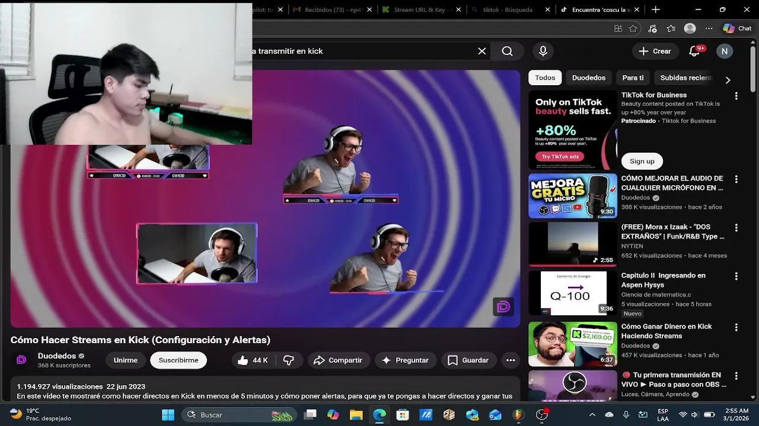
Task: Open the Duodedos channel avatar
Action: (x=21, y=360)
